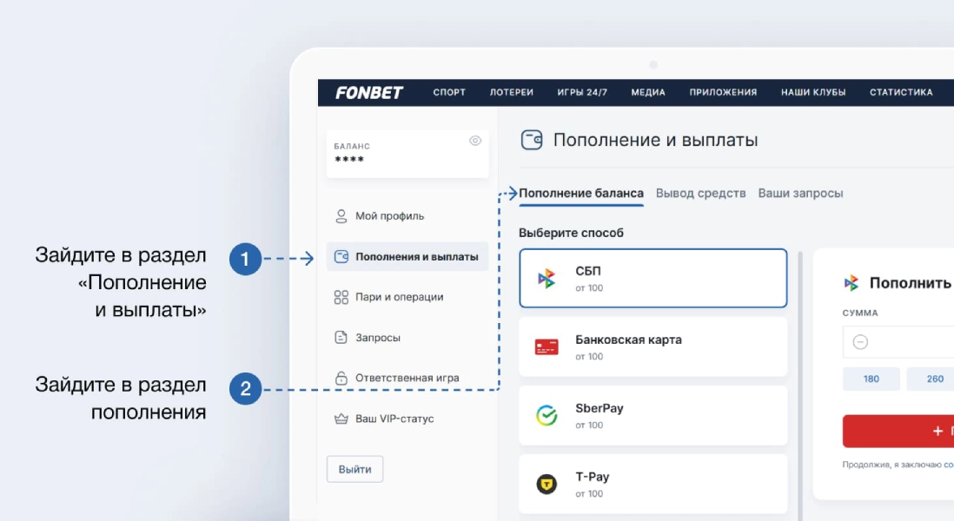Go to ПРИЛОЖЕНИЯ in top navigation
This screenshot has width=954, height=521.
(x=723, y=92)
